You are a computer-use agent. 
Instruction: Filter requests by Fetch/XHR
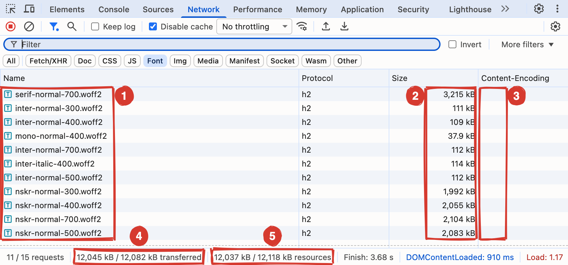coord(48,61)
